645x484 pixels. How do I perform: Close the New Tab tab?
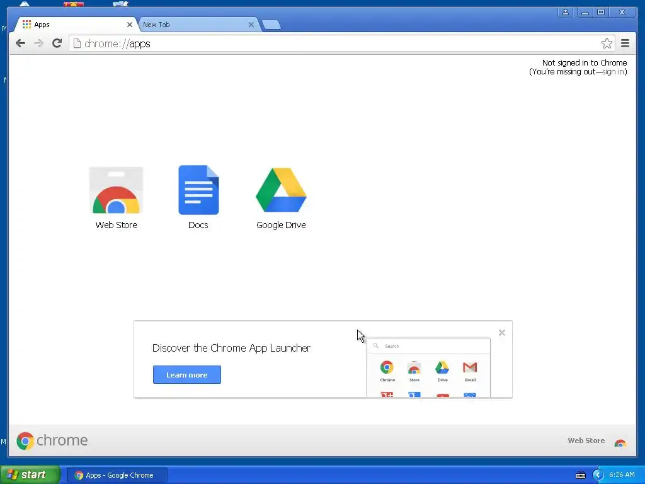[251, 25]
